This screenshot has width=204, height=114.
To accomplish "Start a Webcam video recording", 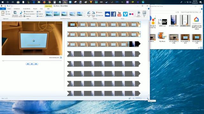I will coord(29,12).
